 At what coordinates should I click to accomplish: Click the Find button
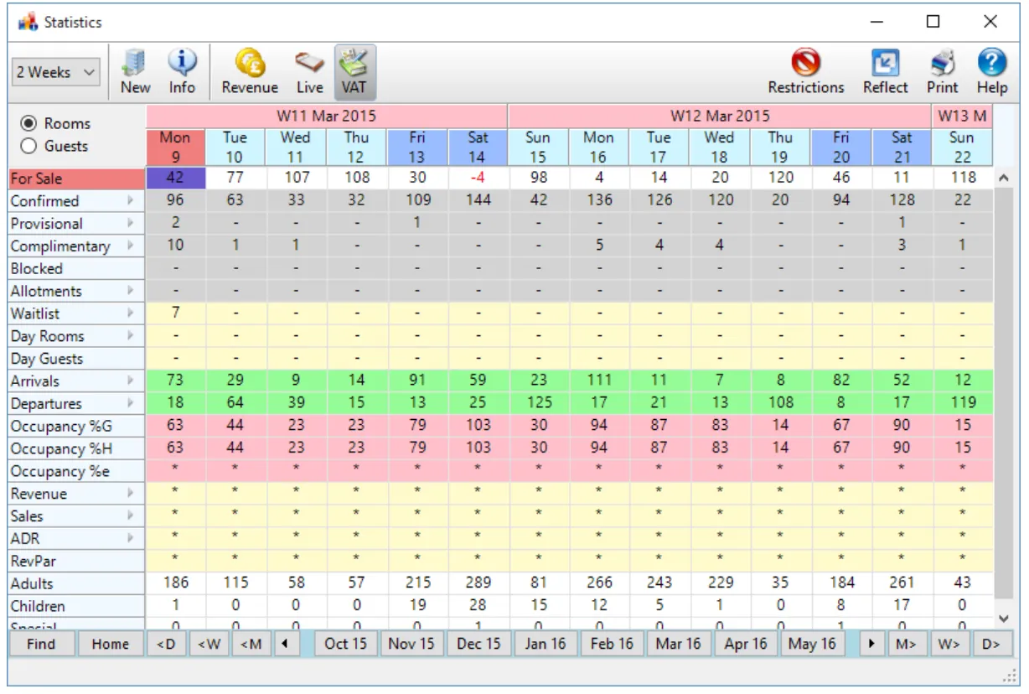pos(40,644)
